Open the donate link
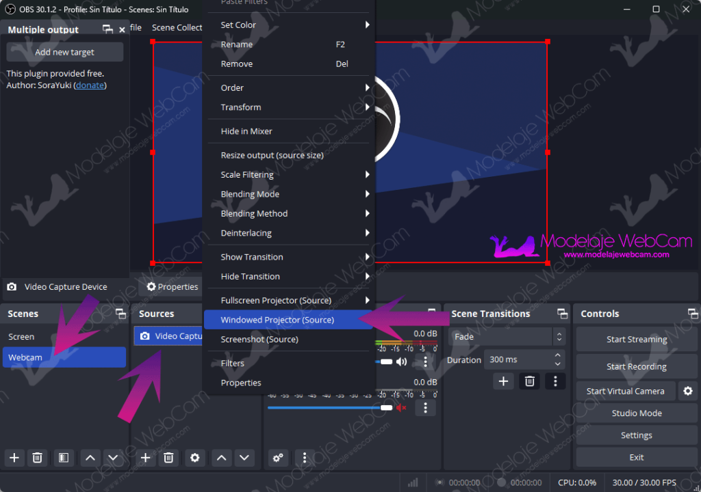This screenshot has width=701, height=492. [90, 85]
